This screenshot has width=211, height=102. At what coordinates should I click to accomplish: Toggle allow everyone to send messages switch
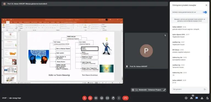[205, 12]
